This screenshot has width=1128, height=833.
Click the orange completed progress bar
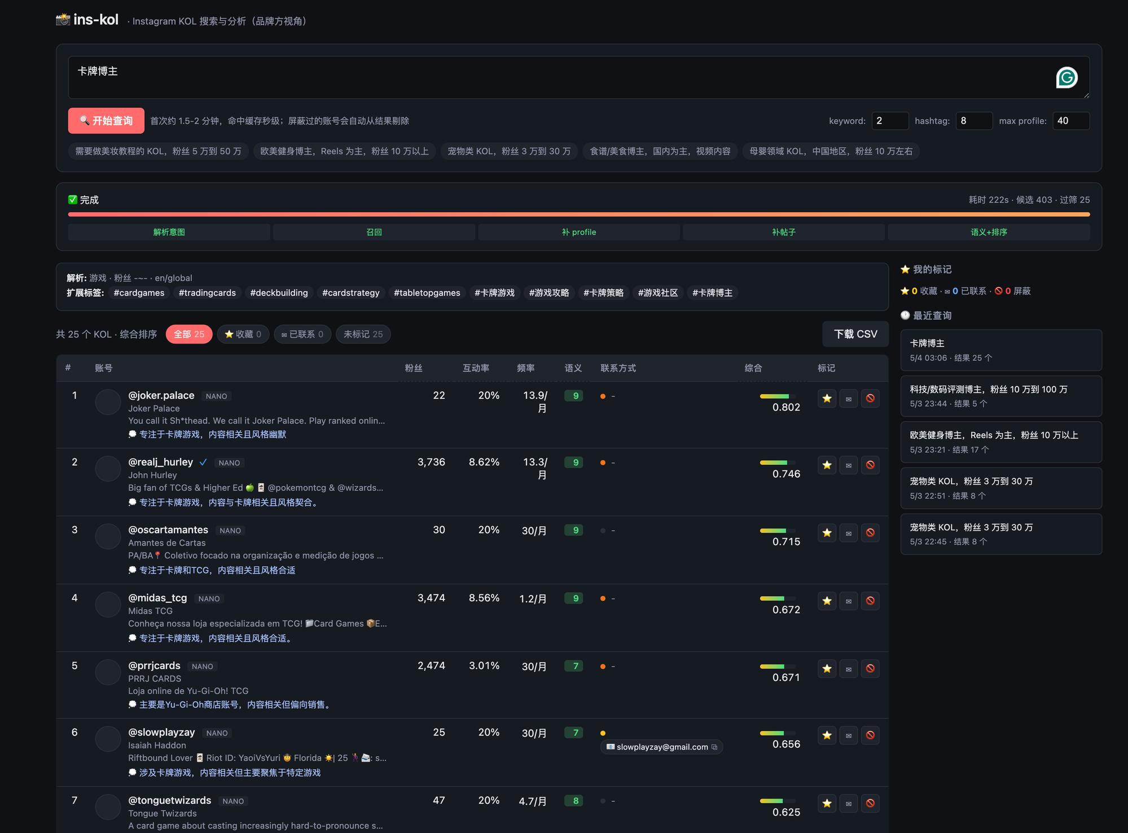pyautogui.click(x=579, y=214)
